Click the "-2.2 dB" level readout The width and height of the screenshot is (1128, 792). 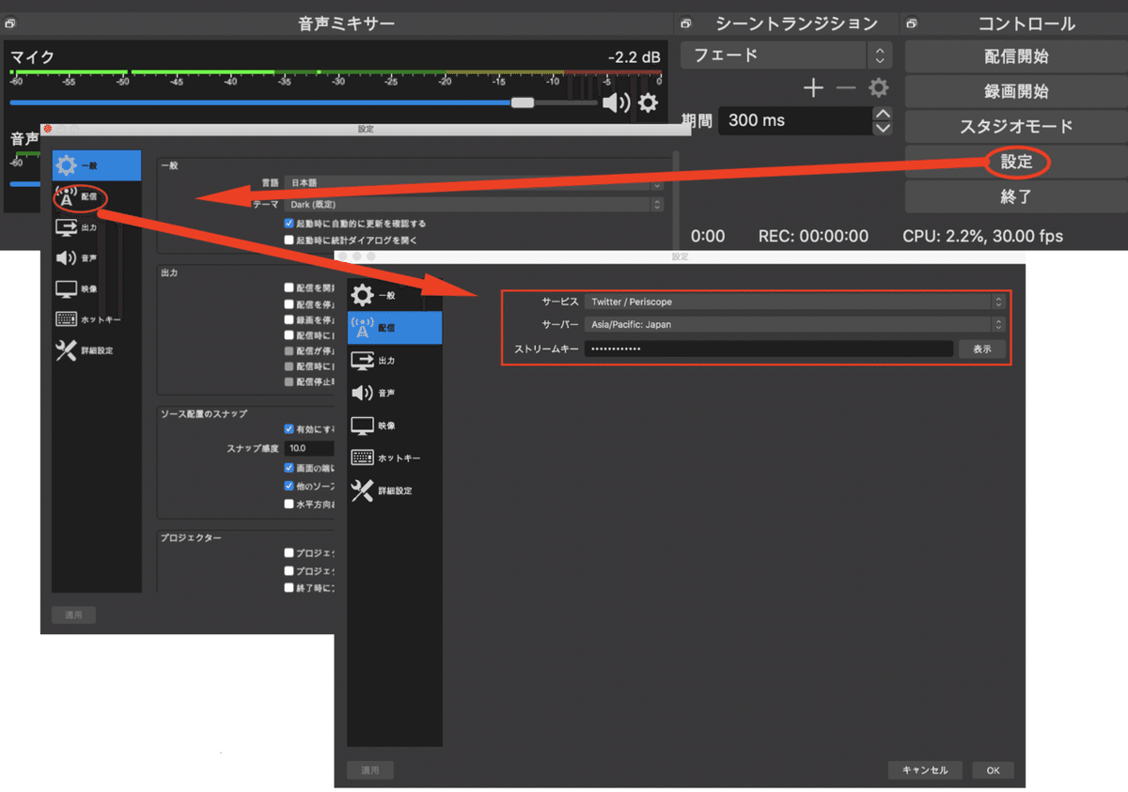coord(634,58)
